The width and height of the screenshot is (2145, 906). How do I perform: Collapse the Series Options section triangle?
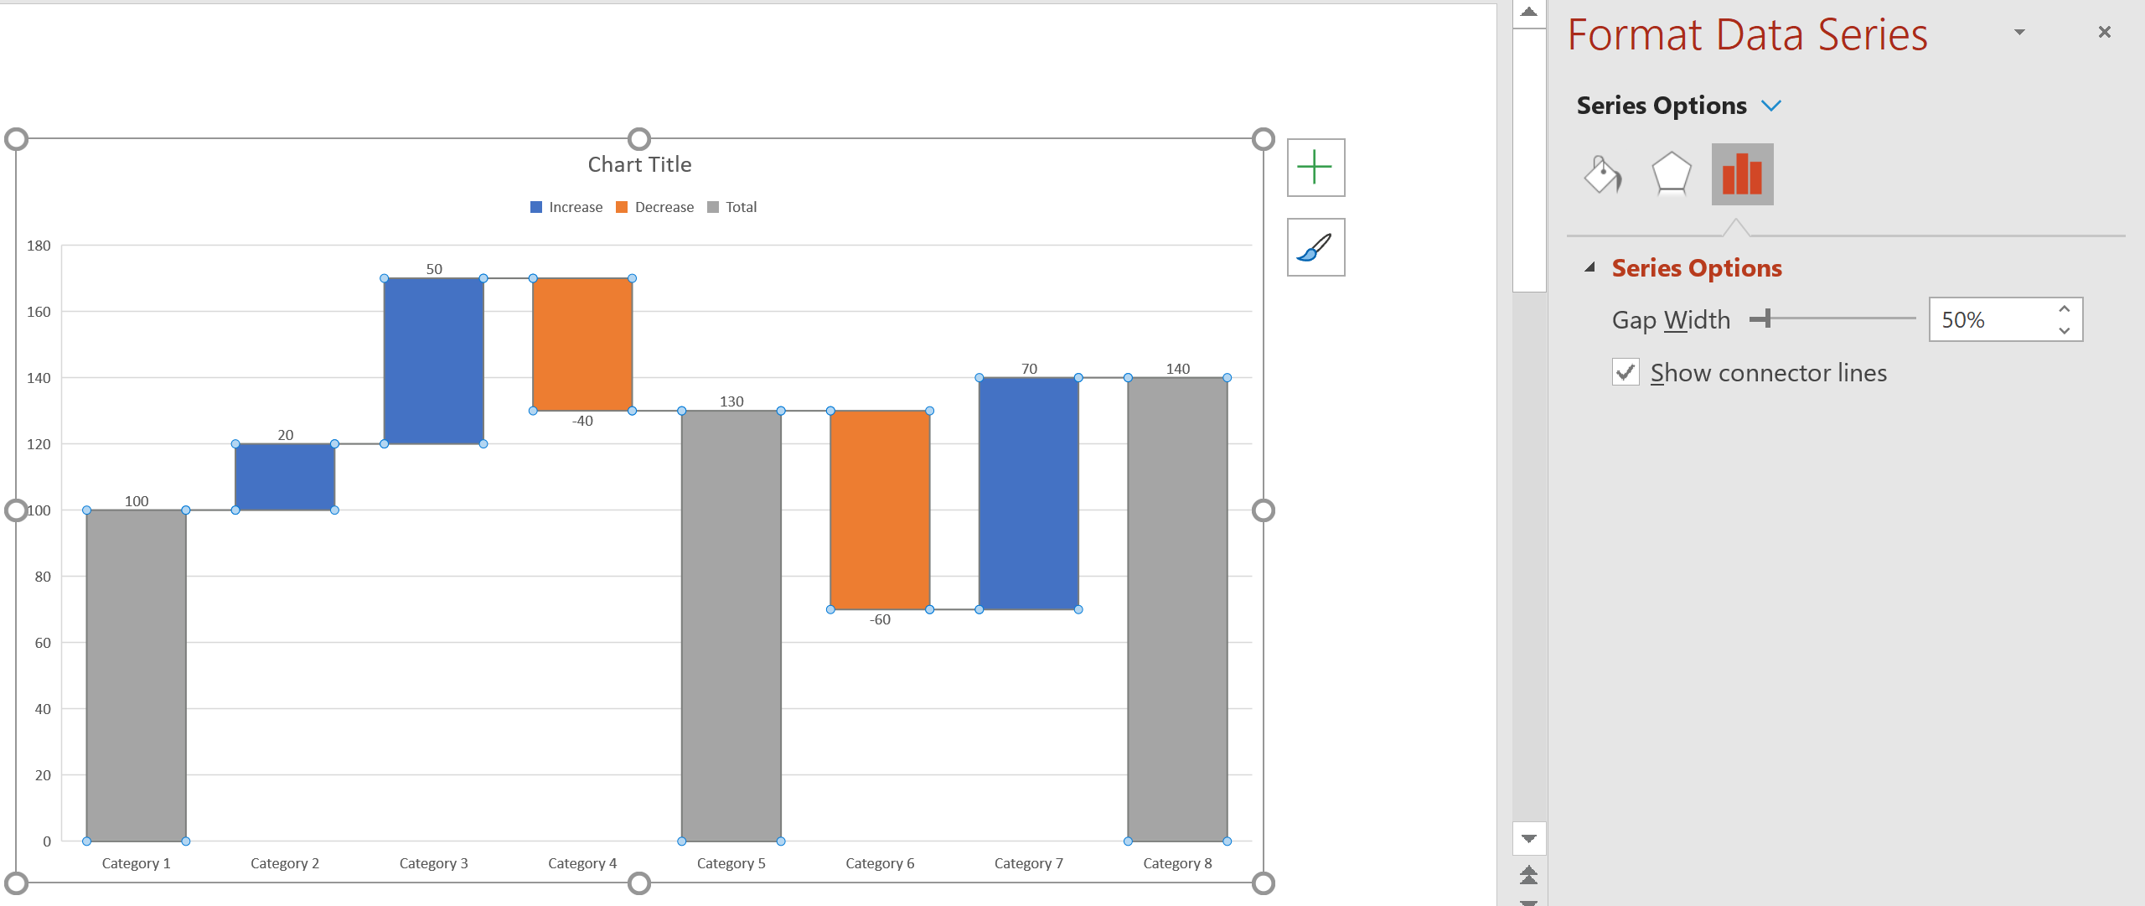point(1589,267)
